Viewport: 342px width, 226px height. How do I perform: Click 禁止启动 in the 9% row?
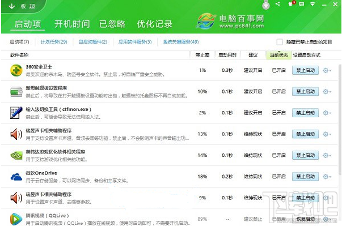[x=305, y=198]
